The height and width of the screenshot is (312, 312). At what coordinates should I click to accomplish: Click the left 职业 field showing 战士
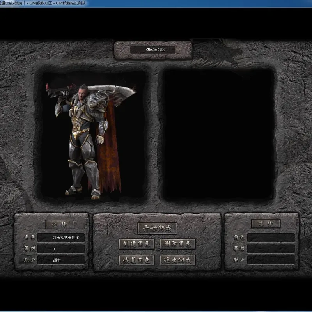[61, 260]
